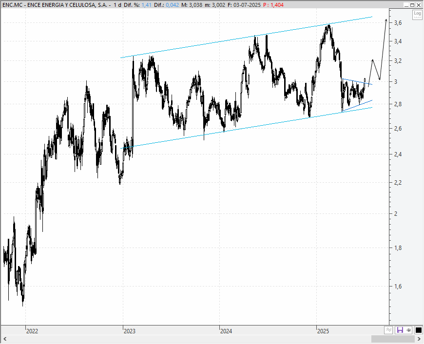Click the 2,2 price axis label
The width and height of the screenshot is (424, 344).
(x=398, y=183)
